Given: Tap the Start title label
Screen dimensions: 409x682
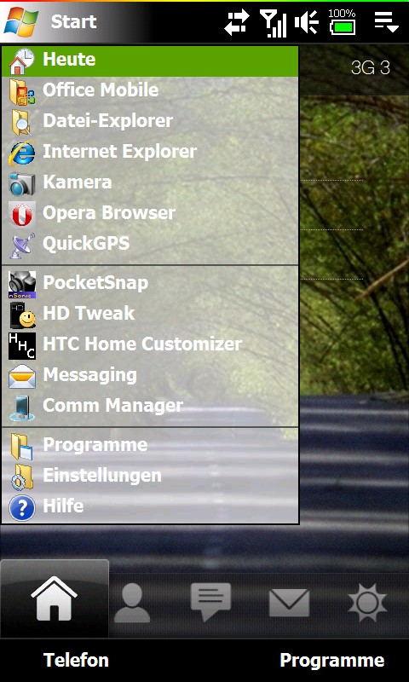Looking at the screenshot, I should click(73, 22).
